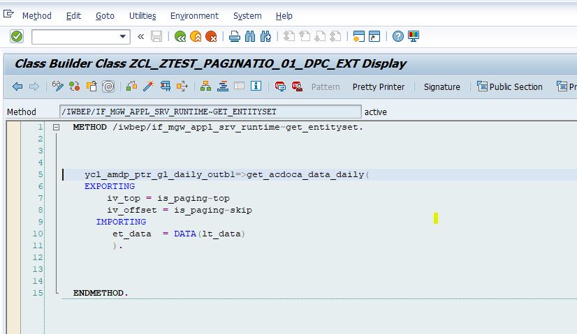This screenshot has width=577, height=334.
Task: Click the Save diskette icon
Action: point(156,36)
